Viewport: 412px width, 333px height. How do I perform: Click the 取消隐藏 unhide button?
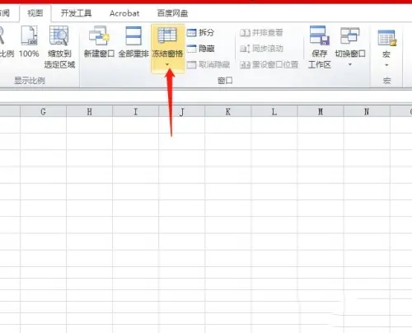click(x=208, y=65)
